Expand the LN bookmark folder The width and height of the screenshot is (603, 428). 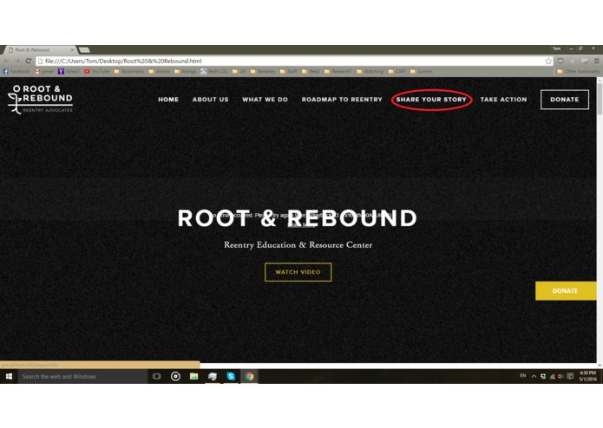239,71
